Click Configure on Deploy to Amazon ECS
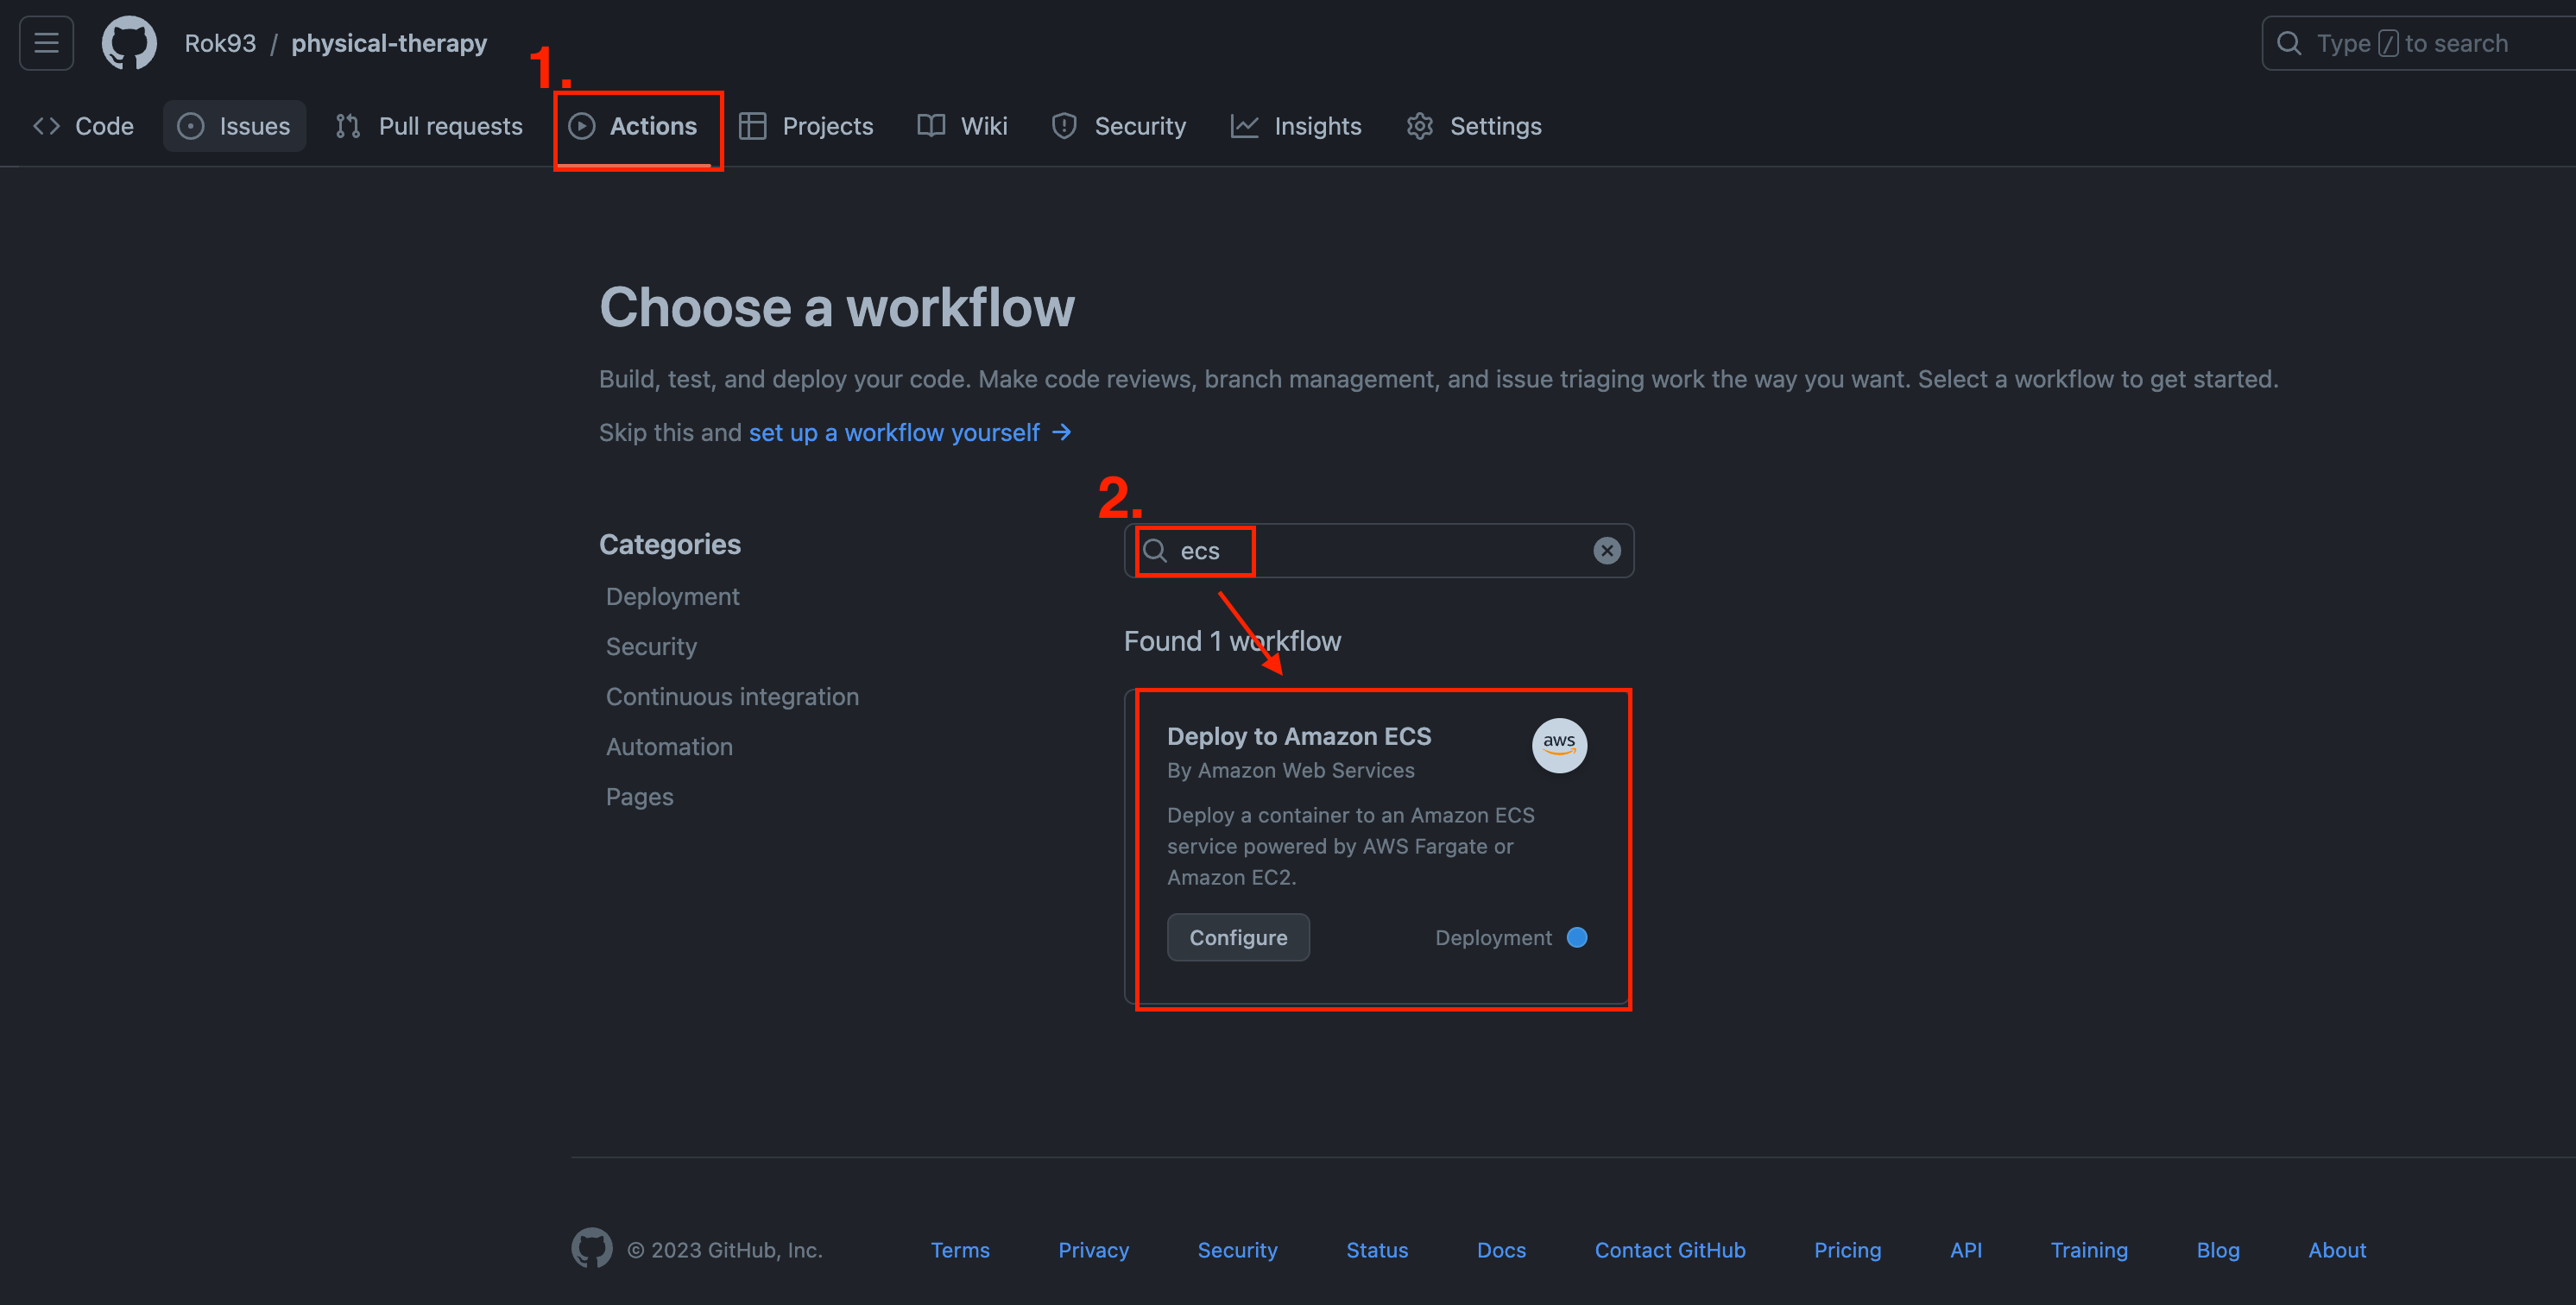 1238,937
